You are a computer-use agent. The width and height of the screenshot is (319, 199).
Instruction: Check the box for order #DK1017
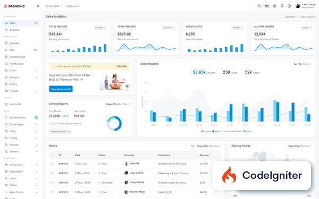coord(52,173)
